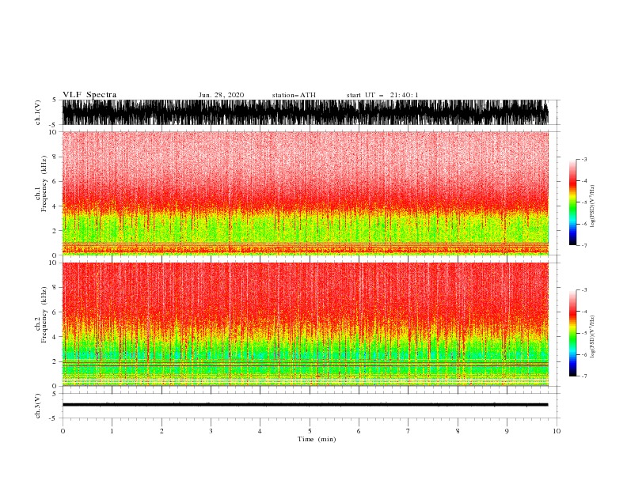
Task: Click the "ch.1(V)" axis label
Action: (38, 112)
